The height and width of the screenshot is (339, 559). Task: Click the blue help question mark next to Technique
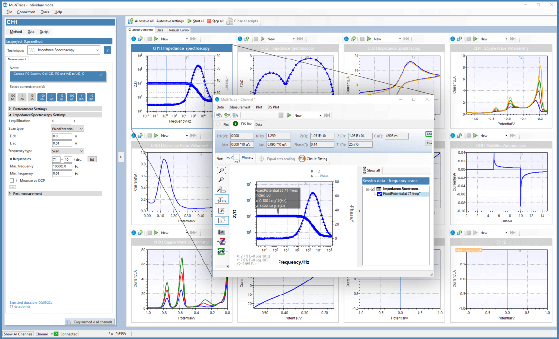[x=108, y=51]
